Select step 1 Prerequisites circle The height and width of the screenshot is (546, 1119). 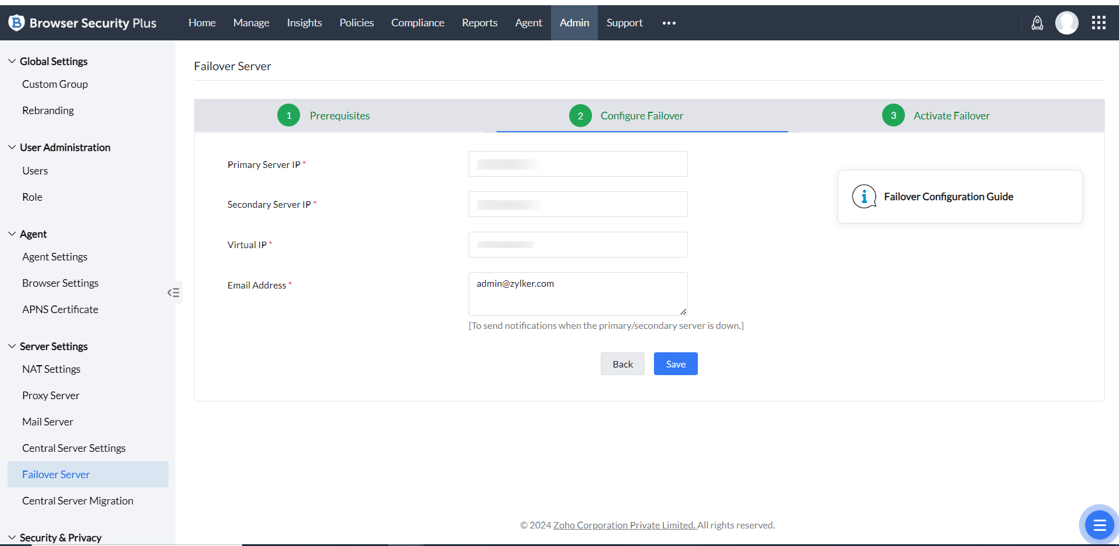click(x=288, y=115)
